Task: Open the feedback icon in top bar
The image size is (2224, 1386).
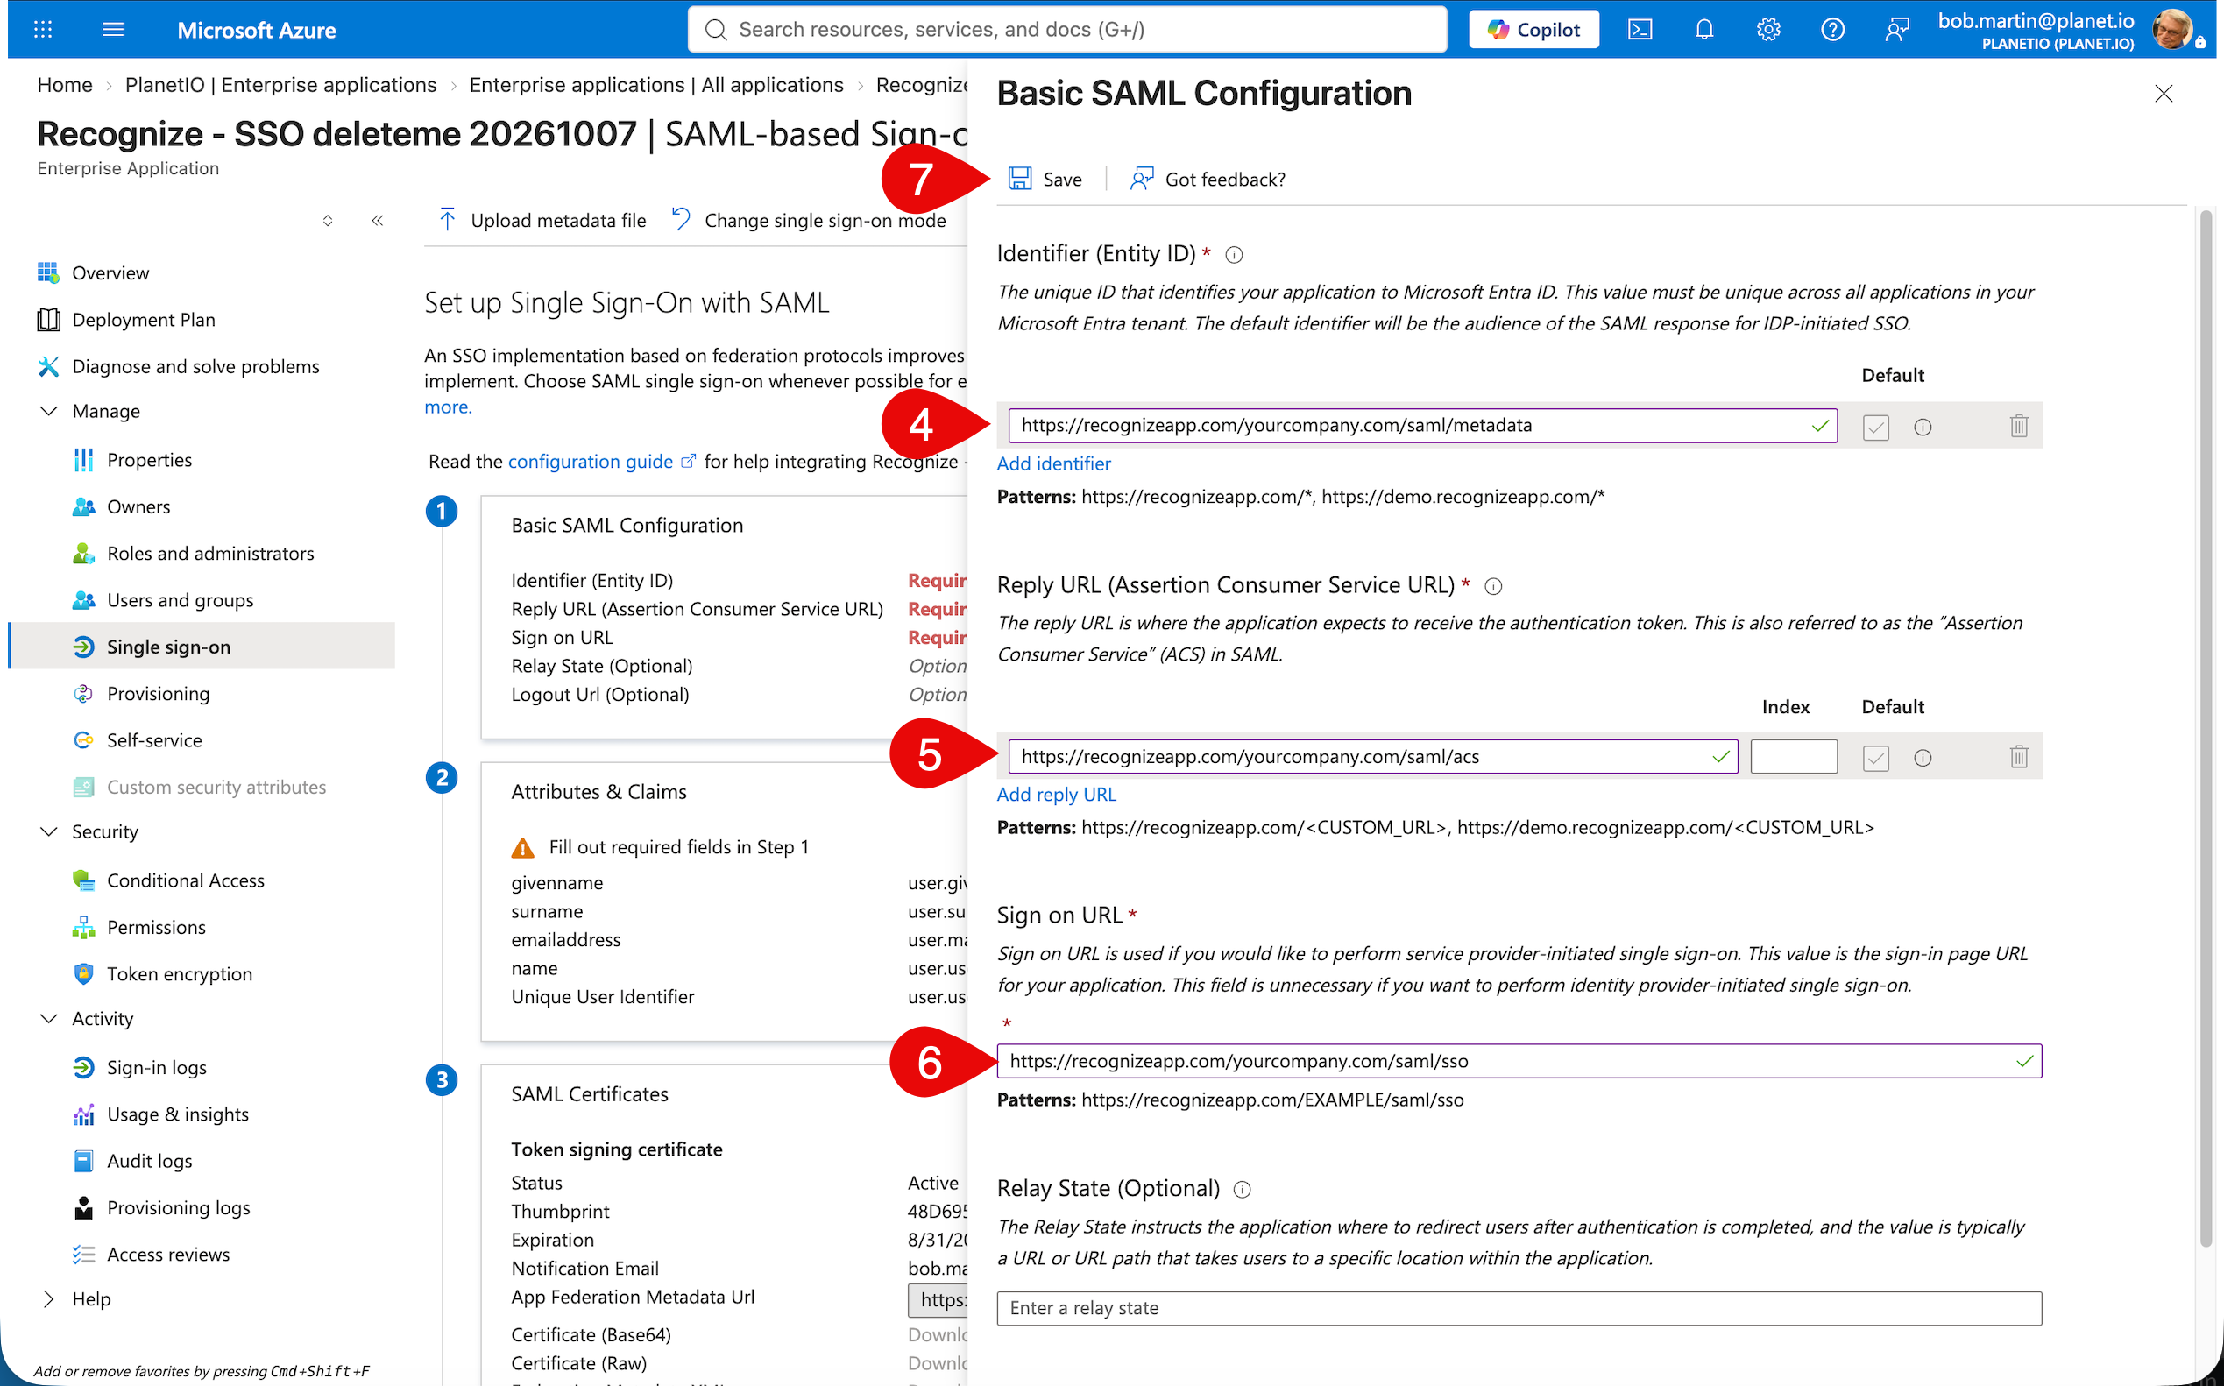Action: click(1897, 29)
